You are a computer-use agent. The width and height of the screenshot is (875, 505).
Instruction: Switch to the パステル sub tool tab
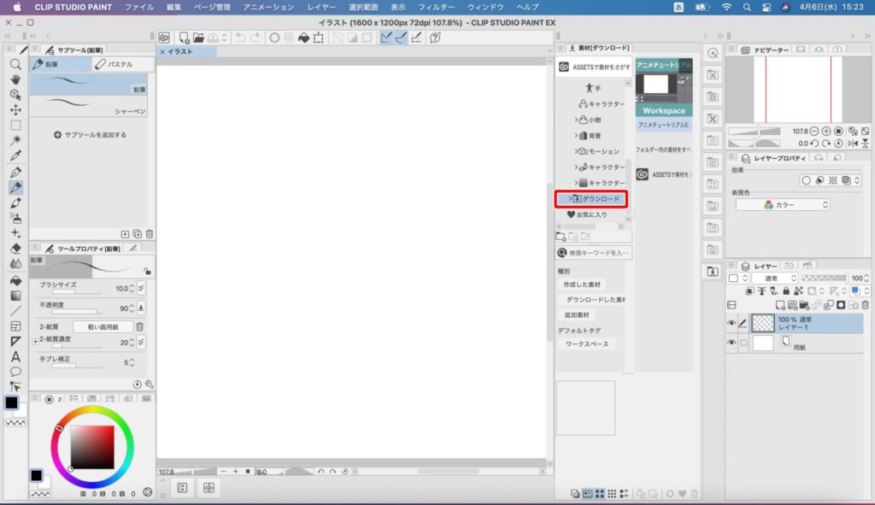click(x=119, y=64)
